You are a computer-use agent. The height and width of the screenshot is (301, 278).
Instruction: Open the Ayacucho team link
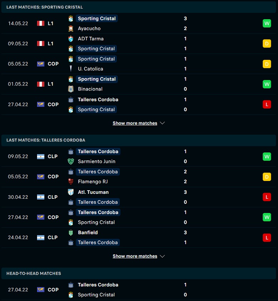pos(89,28)
